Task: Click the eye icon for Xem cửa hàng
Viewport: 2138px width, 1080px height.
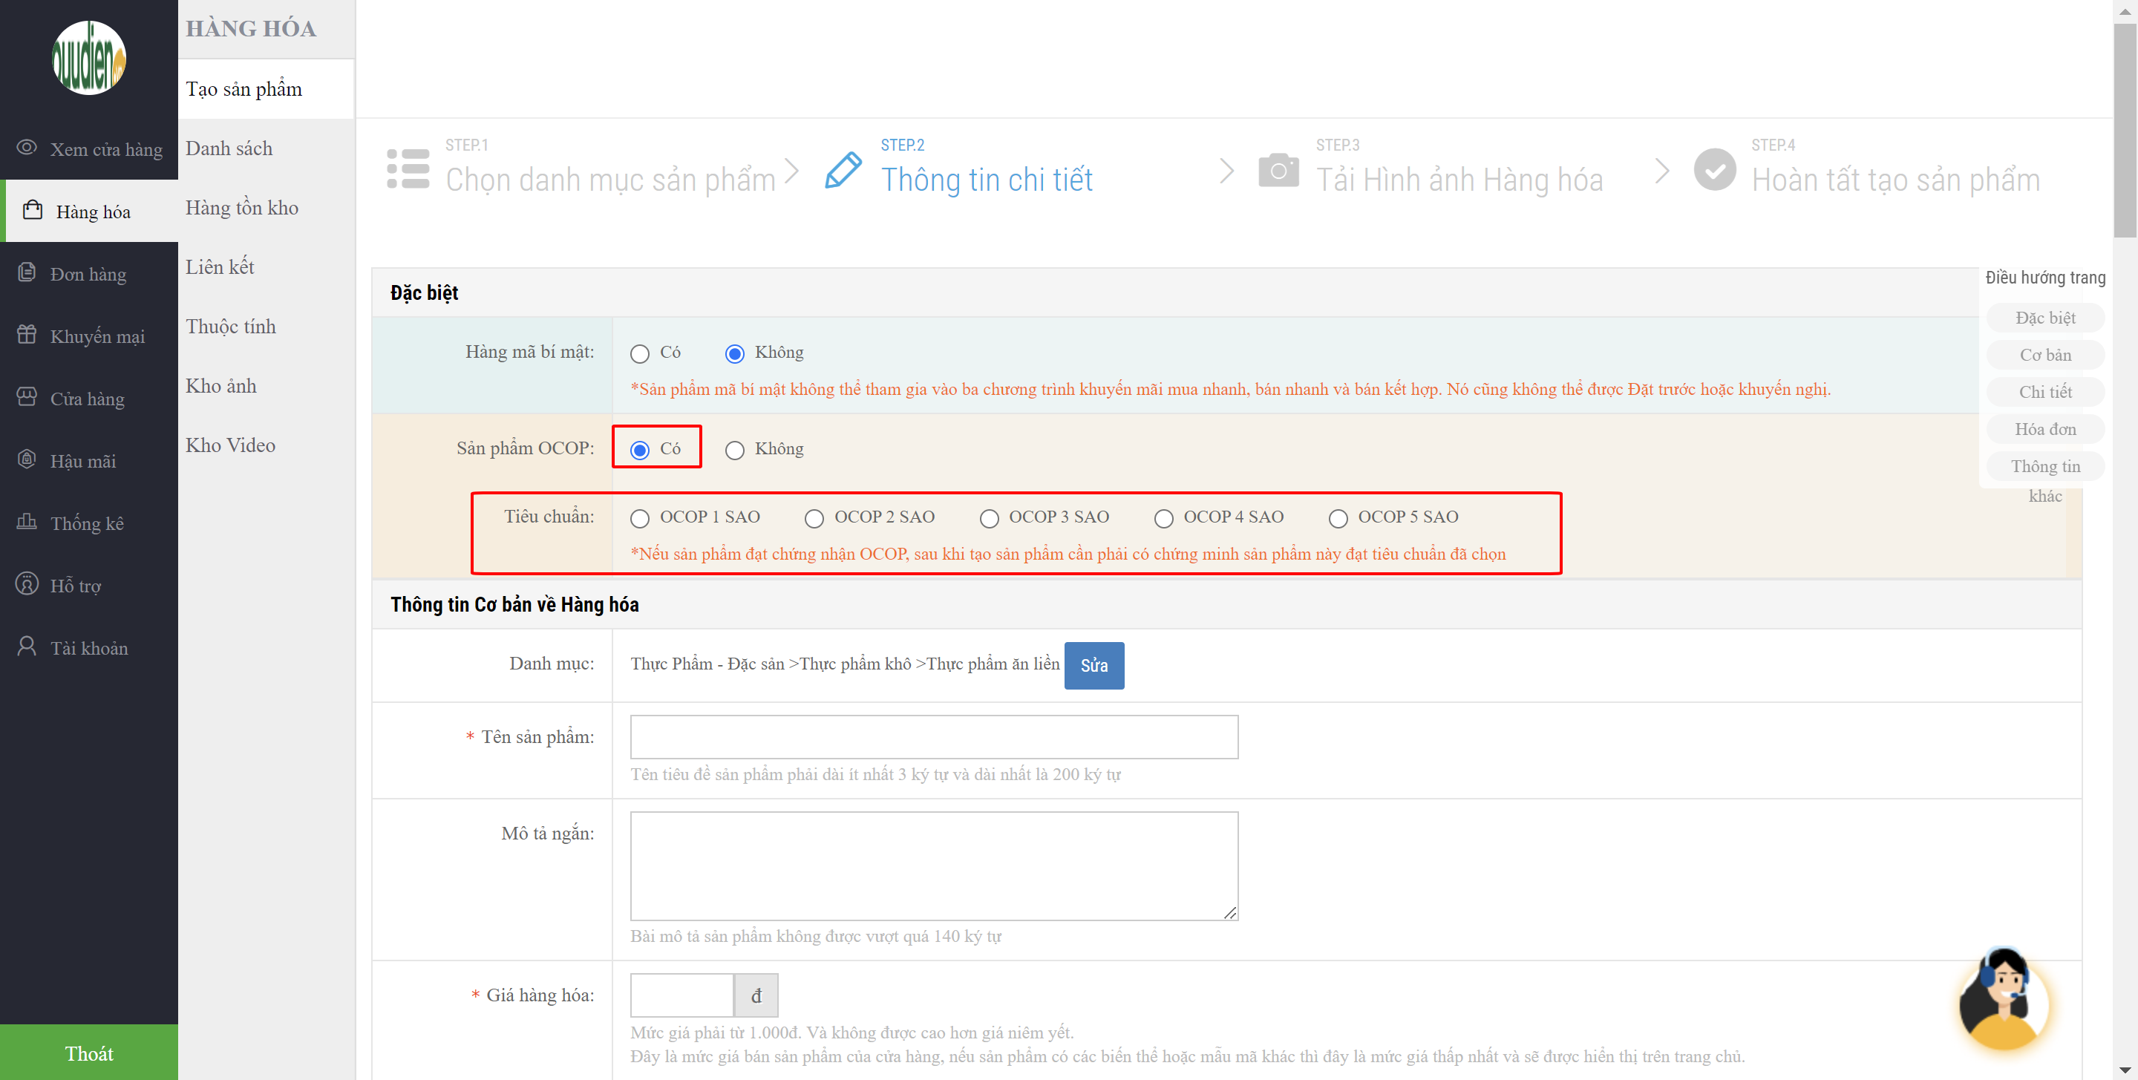Action: click(27, 148)
